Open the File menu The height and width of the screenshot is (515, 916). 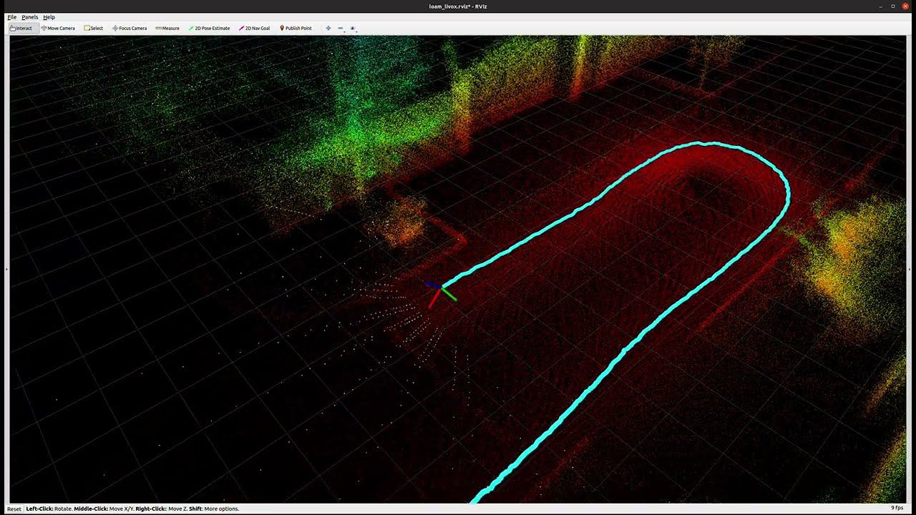tap(12, 17)
